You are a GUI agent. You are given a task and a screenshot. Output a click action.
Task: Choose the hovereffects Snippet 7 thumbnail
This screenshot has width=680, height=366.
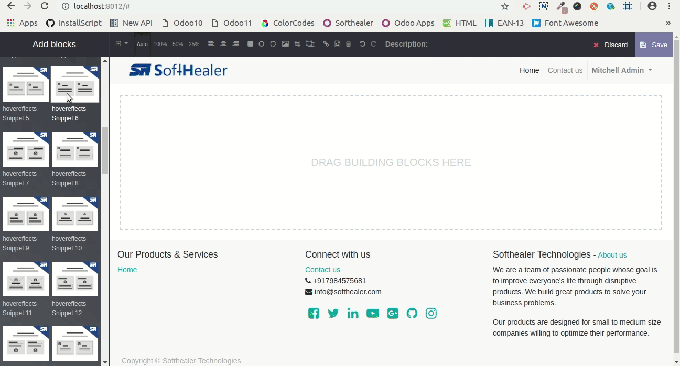click(26, 149)
